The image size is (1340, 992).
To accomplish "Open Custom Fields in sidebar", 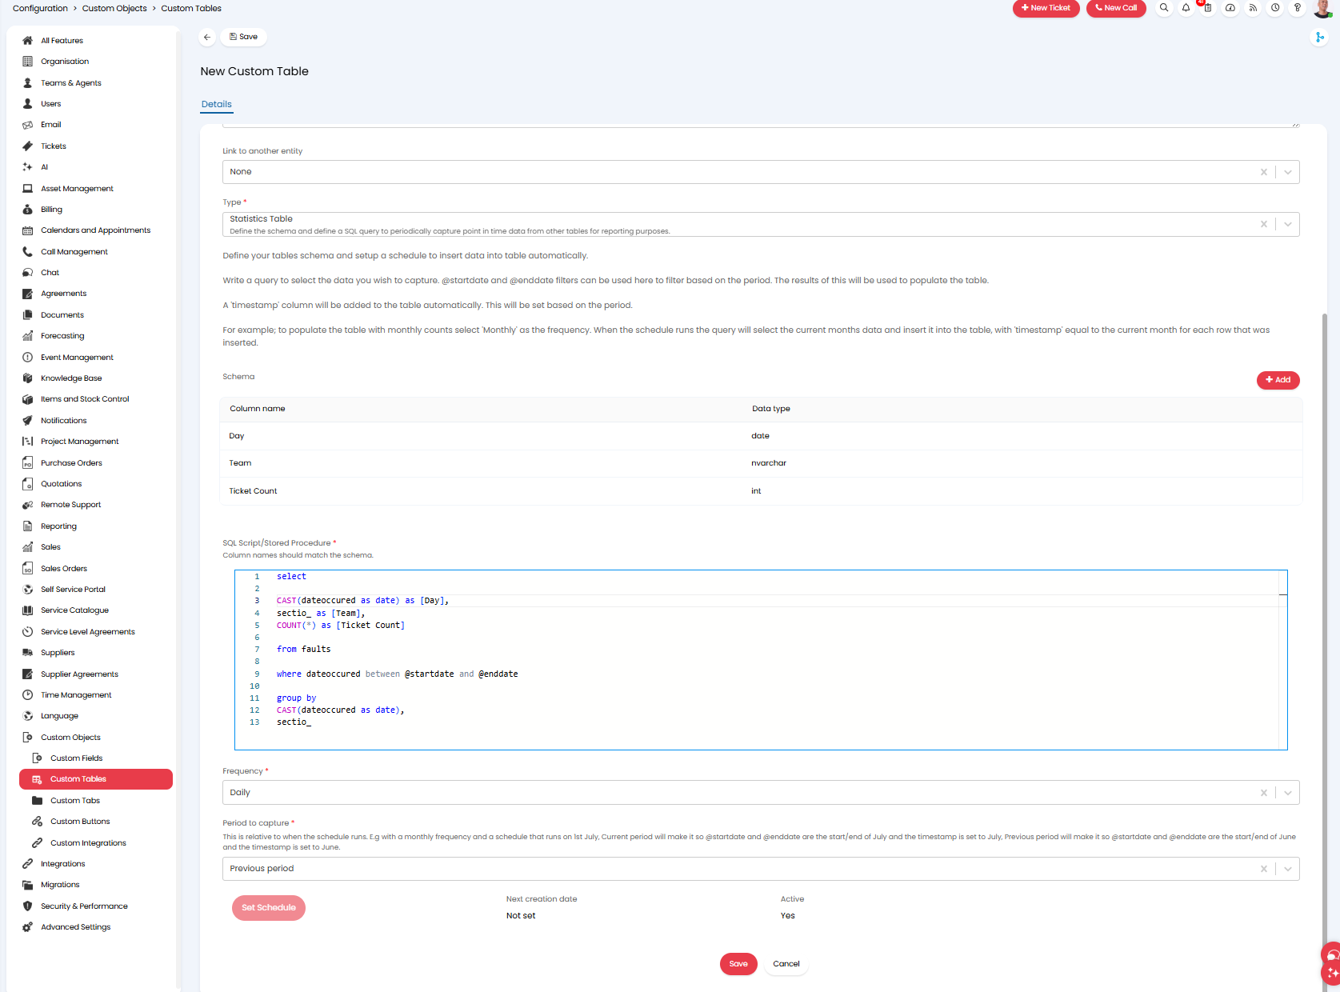I will click(76, 758).
